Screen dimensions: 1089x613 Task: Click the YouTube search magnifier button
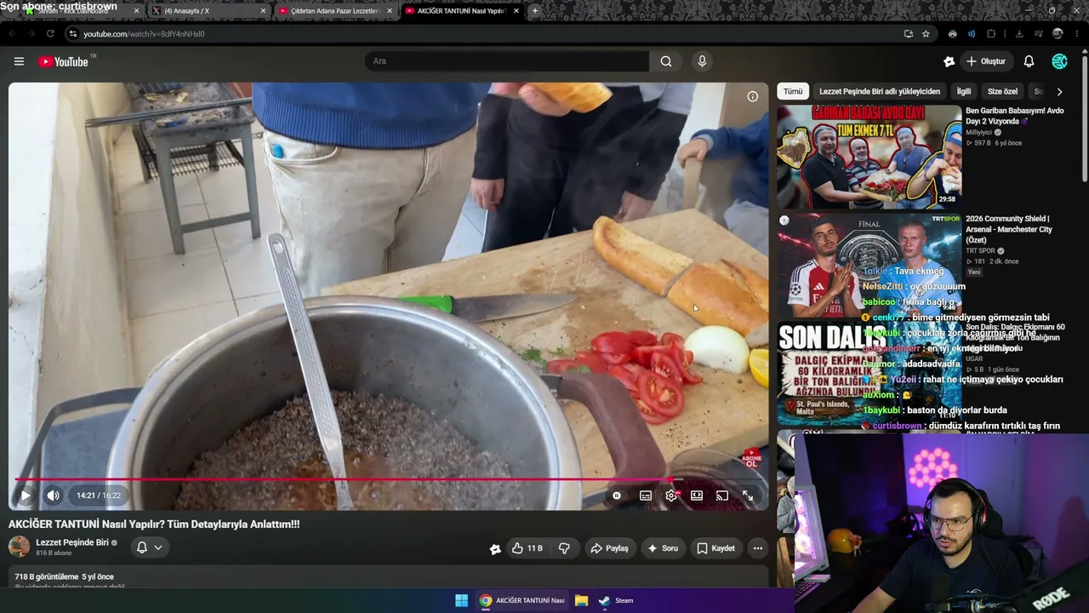pyautogui.click(x=666, y=61)
